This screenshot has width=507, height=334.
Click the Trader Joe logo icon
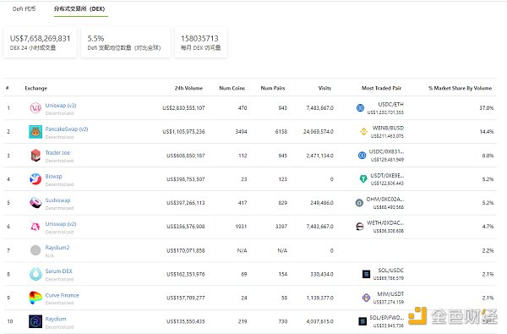(x=35, y=156)
